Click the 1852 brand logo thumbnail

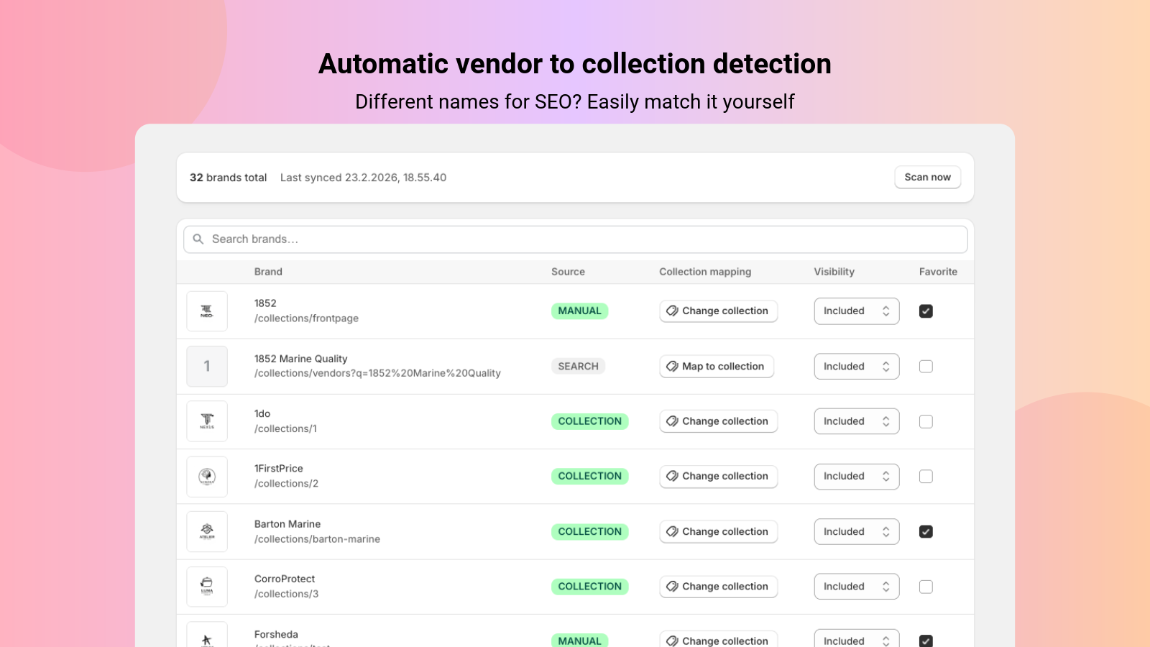pos(207,311)
